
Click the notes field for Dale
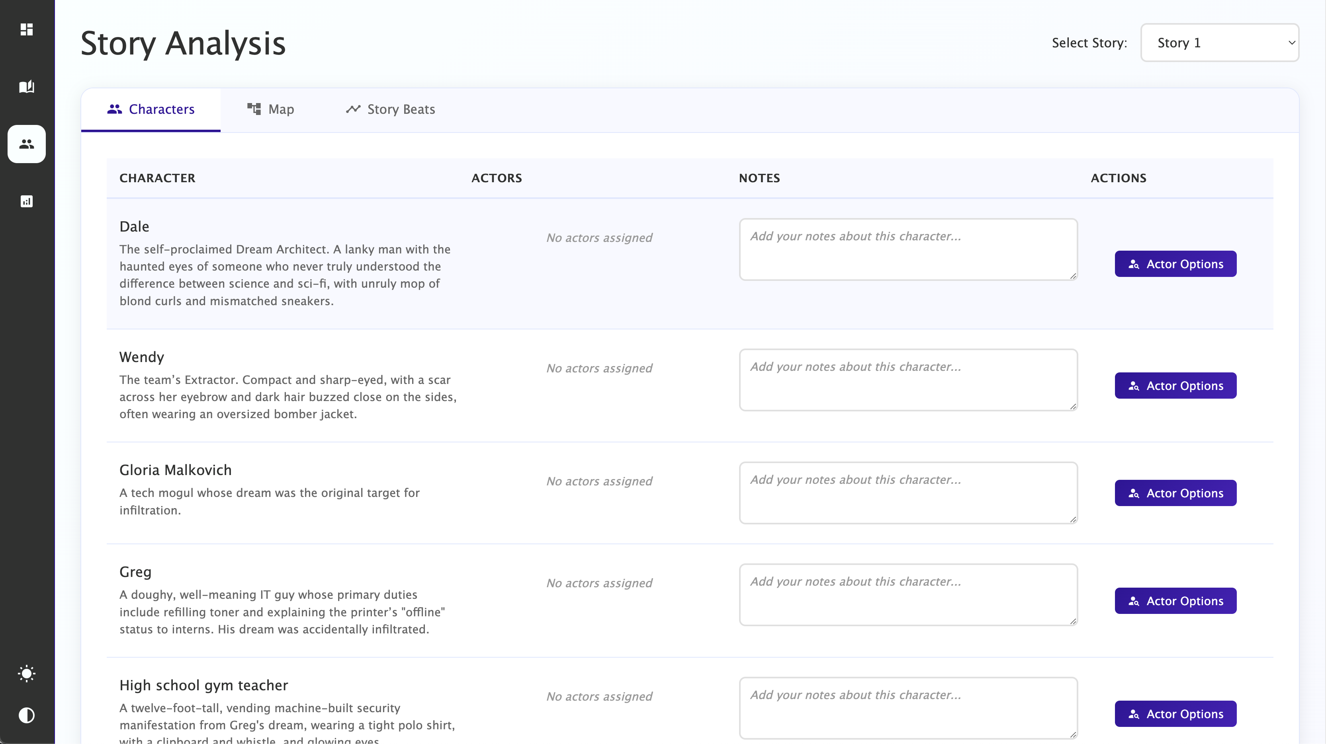tap(908, 249)
